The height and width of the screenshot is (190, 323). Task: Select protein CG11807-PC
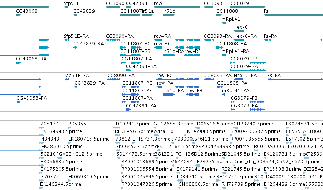pyautogui.click(x=137, y=83)
